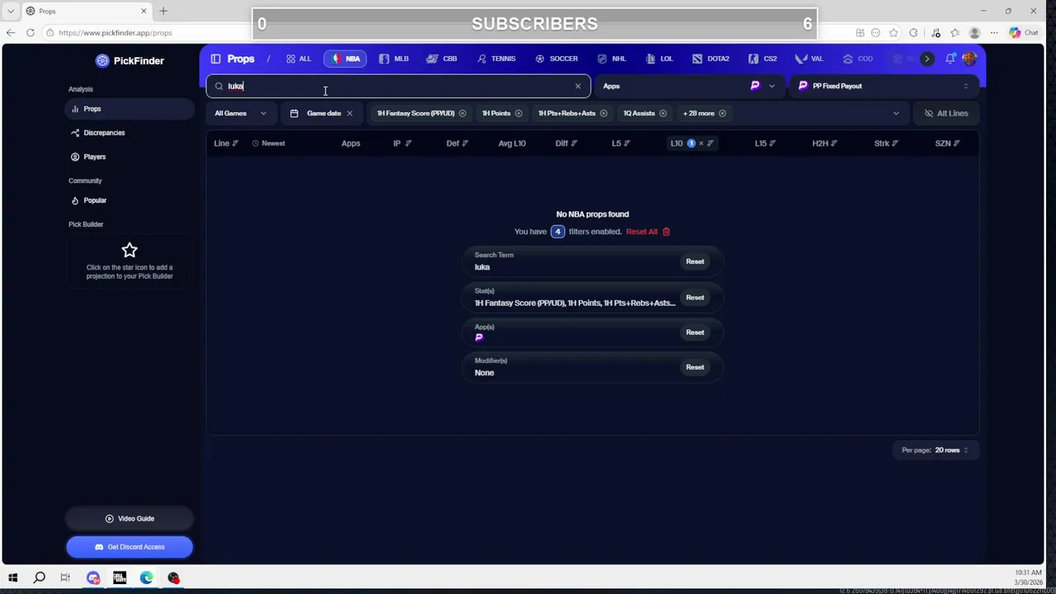Add page to browser favorites star
The height and width of the screenshot is (594, 1056).
[x=893, y=32]
